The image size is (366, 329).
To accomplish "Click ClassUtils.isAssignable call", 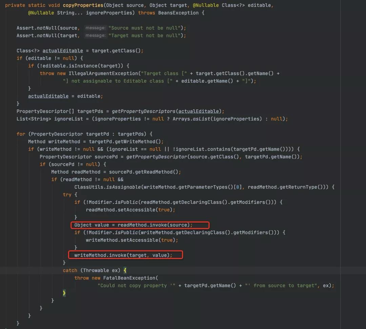I will tap(108, 187).
